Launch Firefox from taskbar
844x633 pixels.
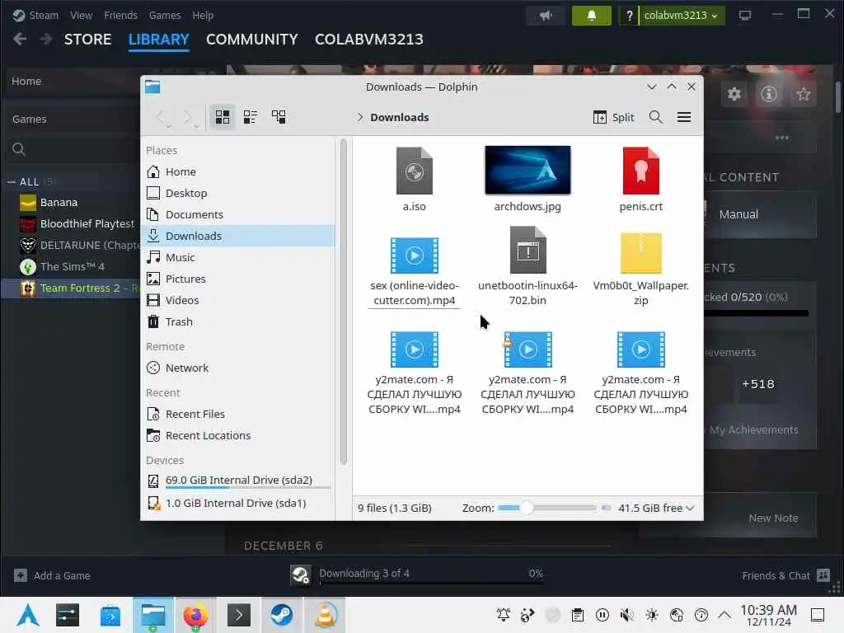tap(195, 615)
